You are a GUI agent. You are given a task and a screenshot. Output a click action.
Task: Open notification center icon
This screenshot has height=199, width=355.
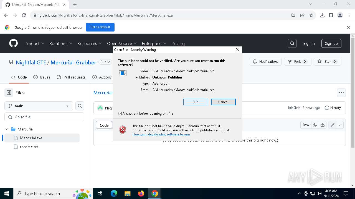[x=346, y=193]
